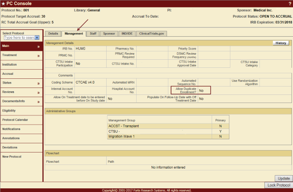
Task: Open the ClinicalTrials.gov tab
Action: [152, 33]
